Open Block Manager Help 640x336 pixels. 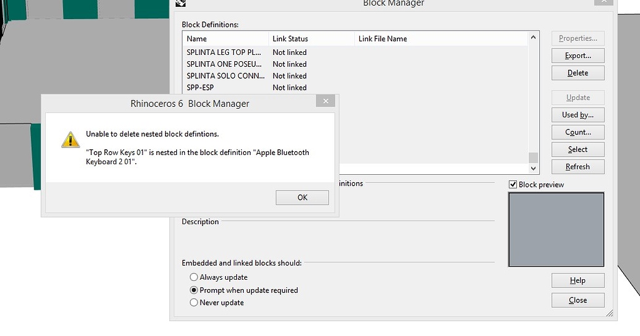pos(577,280)
